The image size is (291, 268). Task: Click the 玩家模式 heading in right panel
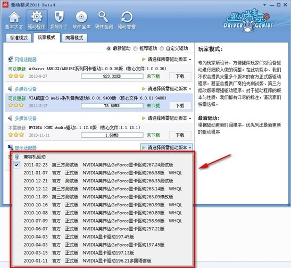pyautogui.click(x=210, y=49)
